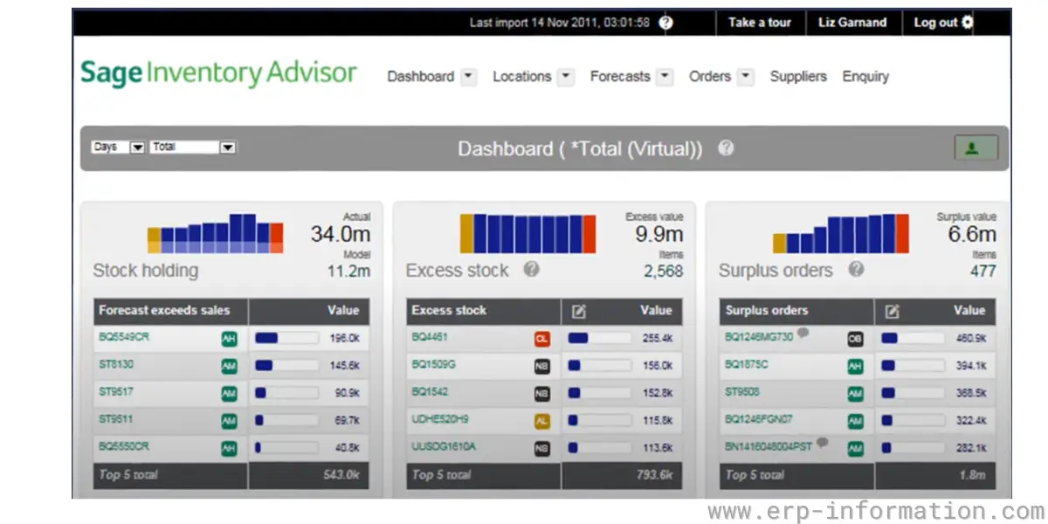Open settings gear next to Log out

[x=967, y=23]
